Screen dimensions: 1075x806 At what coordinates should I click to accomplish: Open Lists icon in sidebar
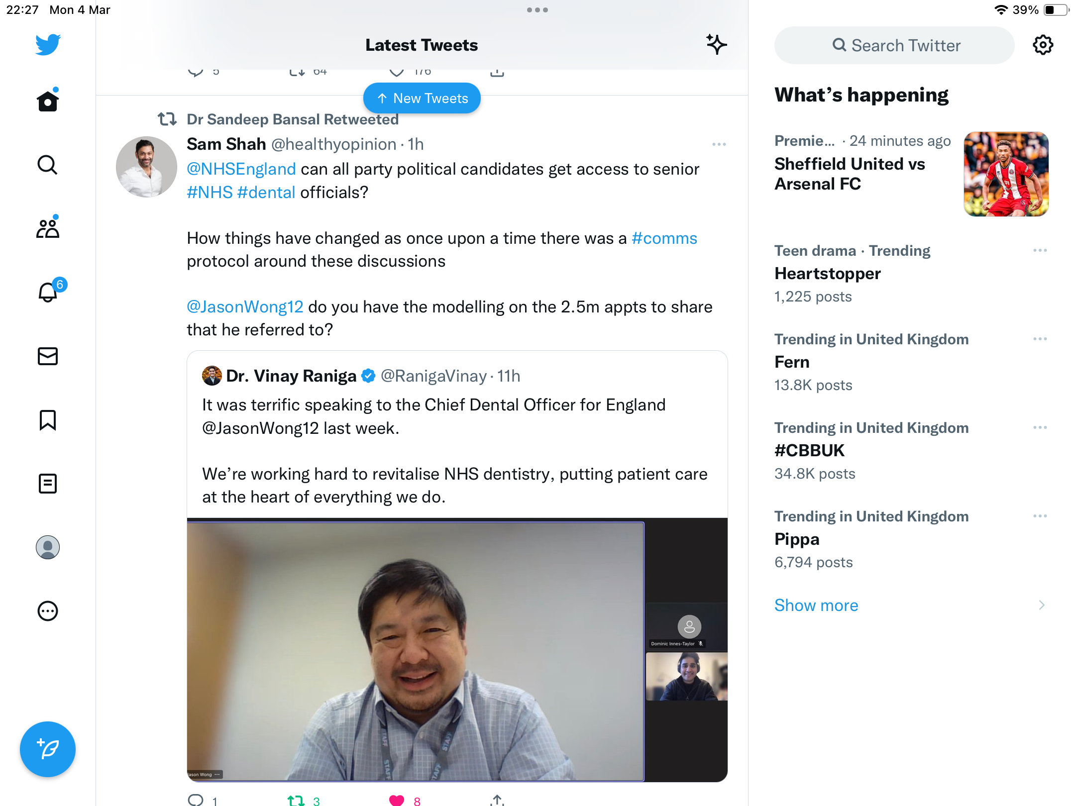click(48, 484)
